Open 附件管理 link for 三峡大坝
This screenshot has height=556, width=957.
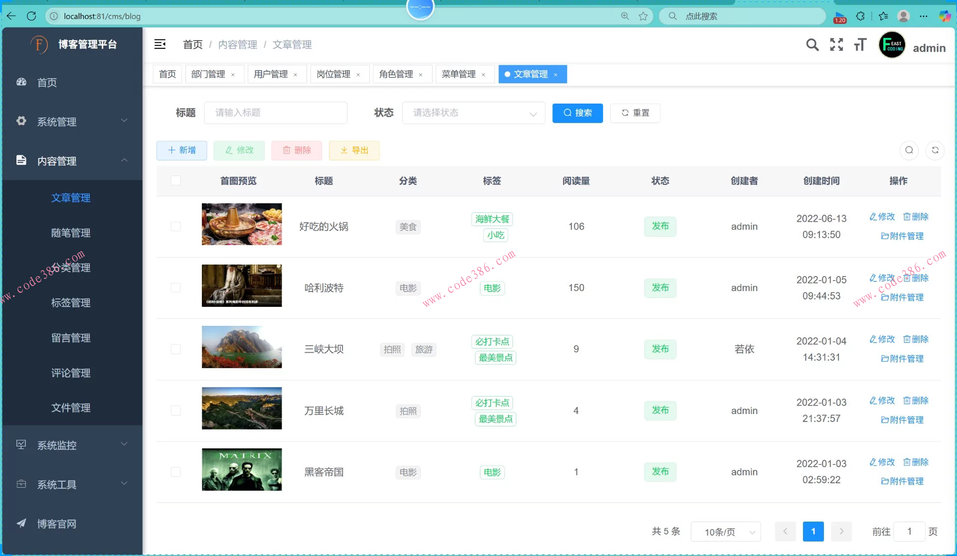(x=902, y=358)
